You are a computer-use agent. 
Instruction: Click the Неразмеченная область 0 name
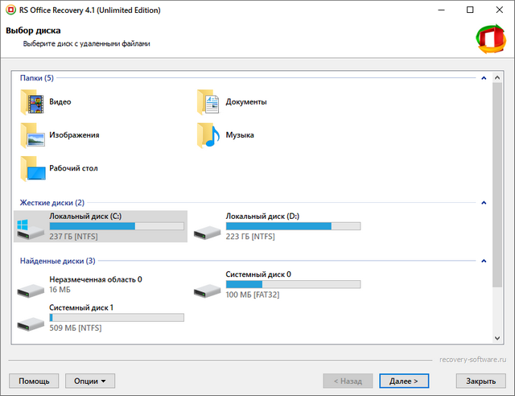pyautogui.click(x=96, y=279)
